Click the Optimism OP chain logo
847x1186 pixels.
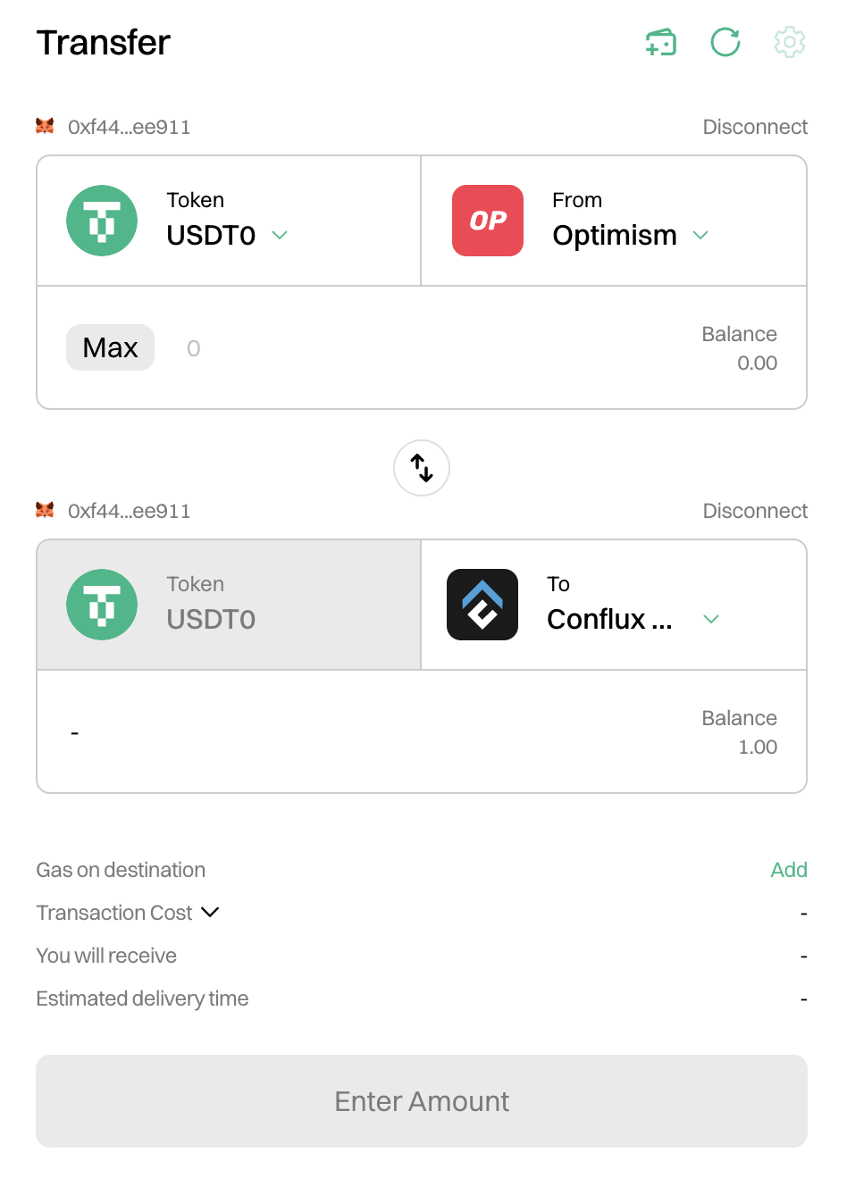[x=488, y=221]
